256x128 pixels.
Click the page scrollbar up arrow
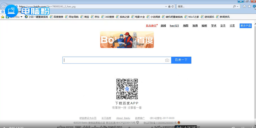tap(255, 24)
